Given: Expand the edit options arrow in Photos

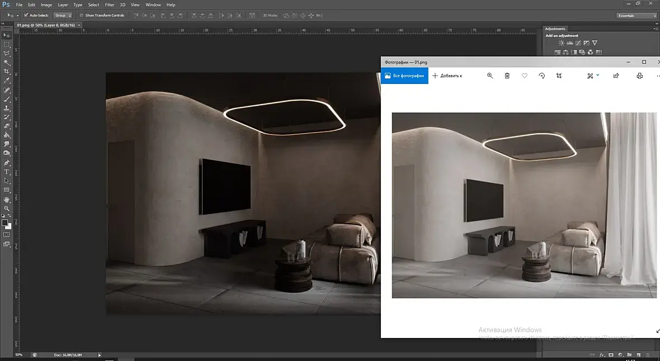Looking at the screenshot, I should coord(598,75).
